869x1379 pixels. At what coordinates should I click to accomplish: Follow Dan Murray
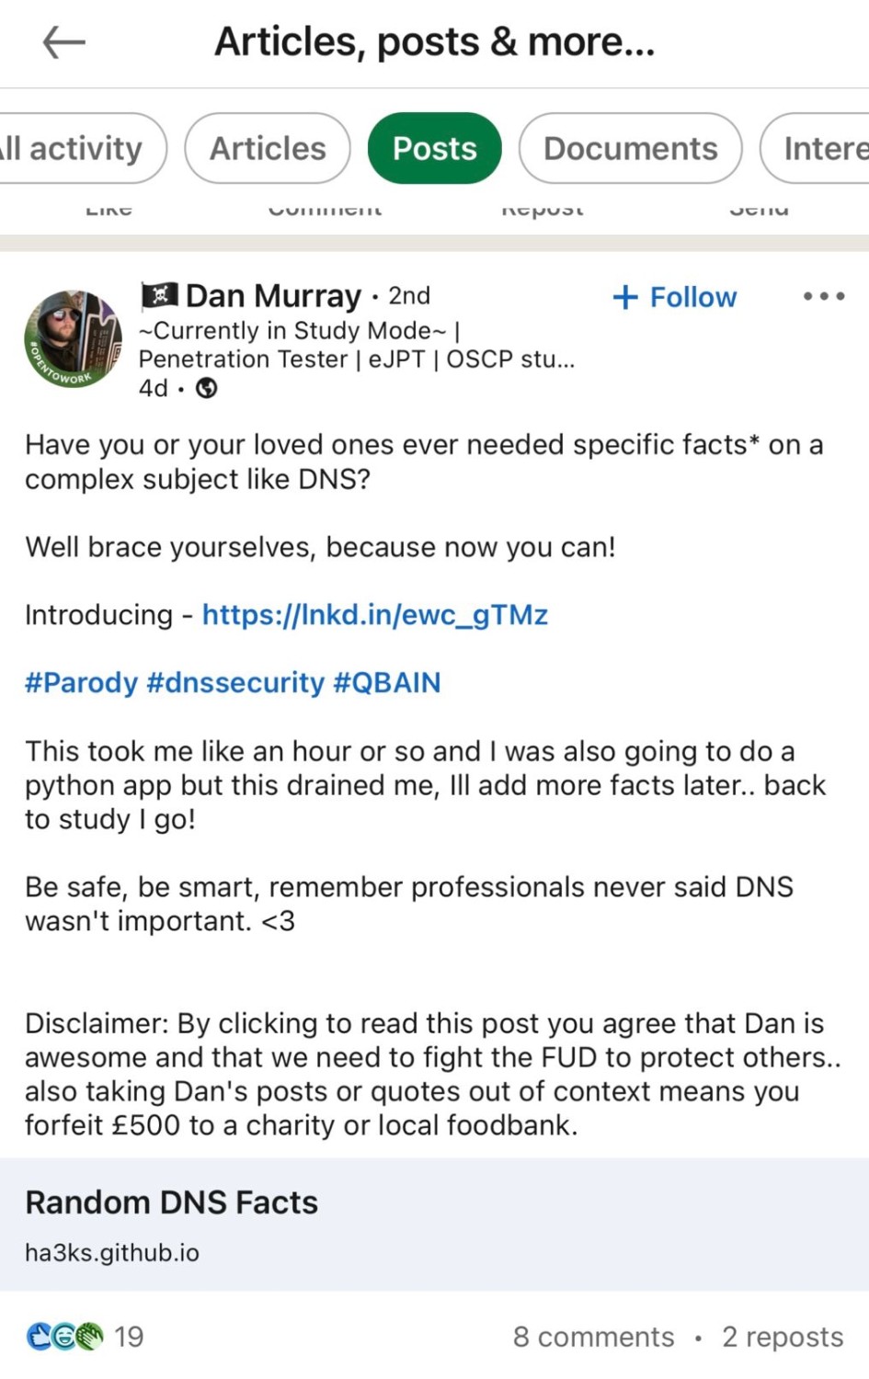(675, 297)
